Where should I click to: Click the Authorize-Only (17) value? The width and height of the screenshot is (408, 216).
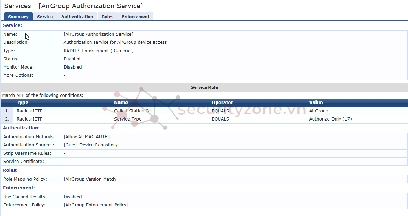(330, 119)
